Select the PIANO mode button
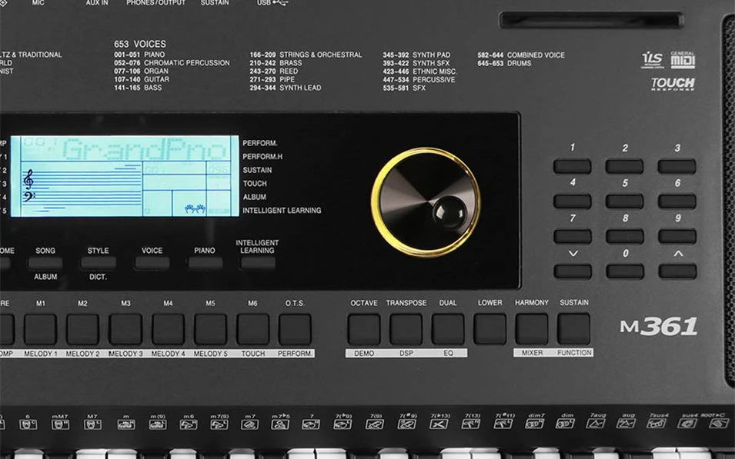Viewport: 735px width, 459px height. [205, 263]
